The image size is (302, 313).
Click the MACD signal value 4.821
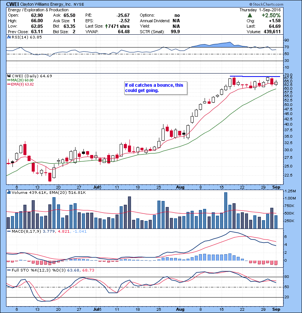(x=63, y=232)
